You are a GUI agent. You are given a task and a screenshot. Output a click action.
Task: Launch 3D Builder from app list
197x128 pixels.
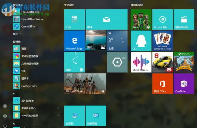pyautogui.click(x=36, y=101)
